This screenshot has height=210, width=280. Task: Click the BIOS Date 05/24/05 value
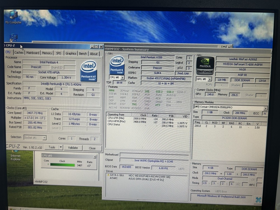pos(127,167)
